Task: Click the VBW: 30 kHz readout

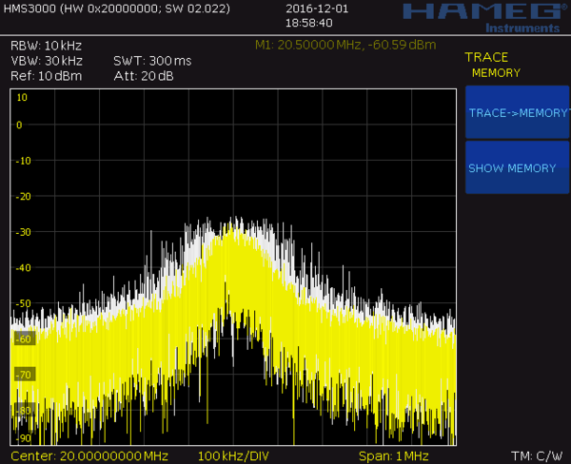Action: [x=47, y=61]
